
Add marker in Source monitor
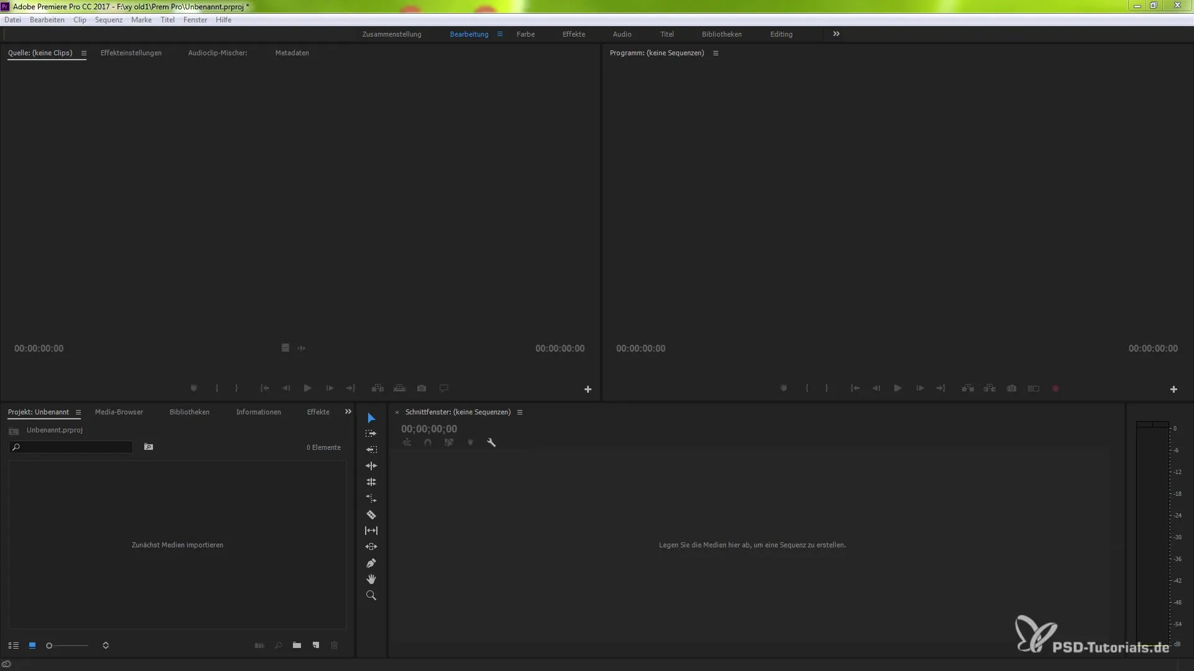[x=194, y=388]
